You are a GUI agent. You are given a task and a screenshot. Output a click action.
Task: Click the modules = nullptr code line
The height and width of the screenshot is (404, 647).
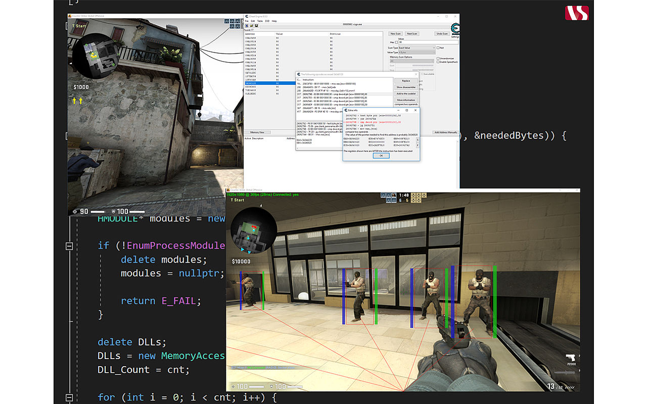pos(173,273)
